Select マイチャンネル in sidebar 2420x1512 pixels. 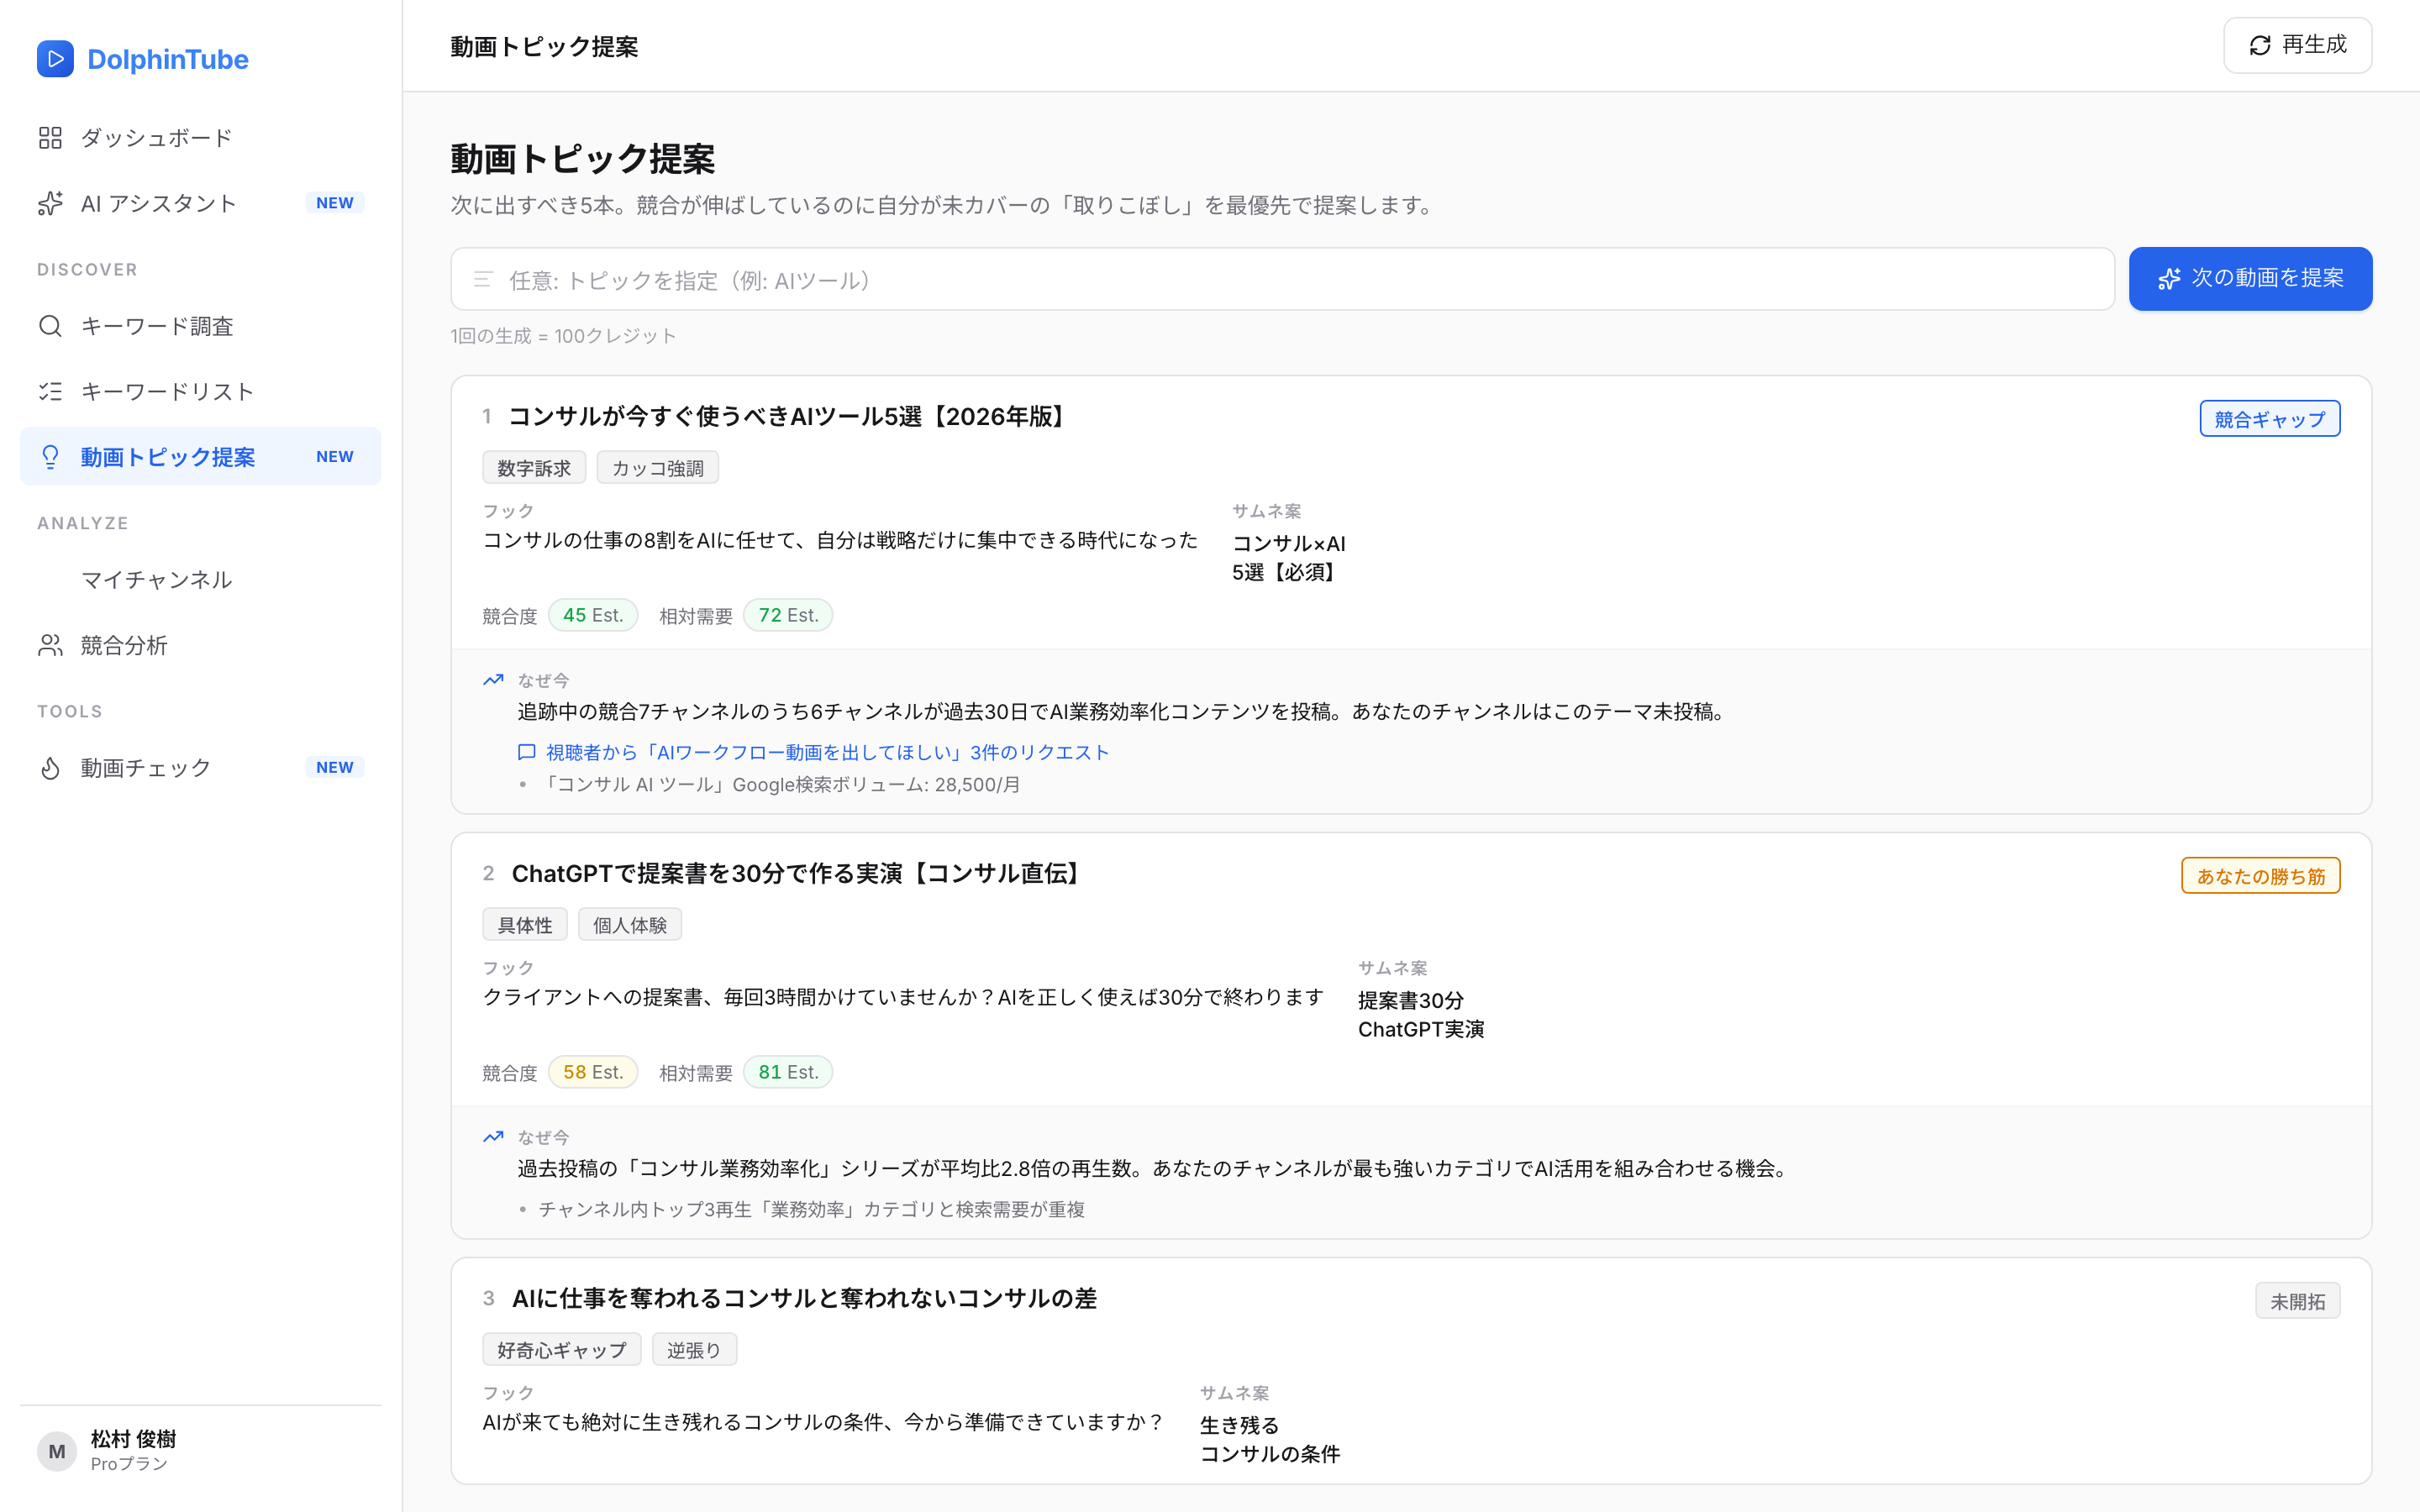pos(201,580)
